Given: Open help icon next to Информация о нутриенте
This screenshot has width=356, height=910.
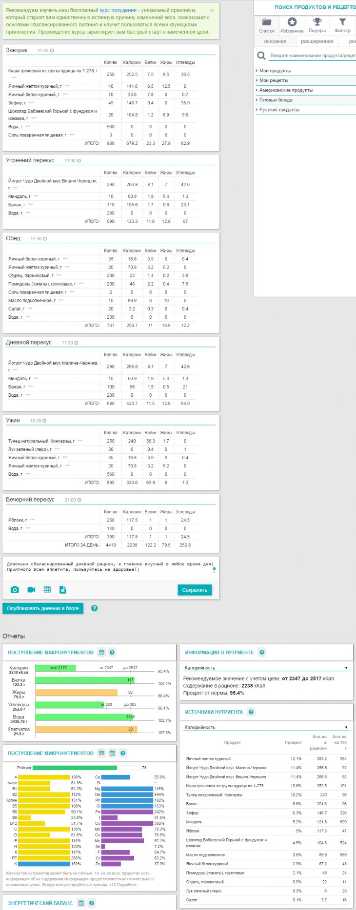Looking at the screenshot, I should coord(262,652).
